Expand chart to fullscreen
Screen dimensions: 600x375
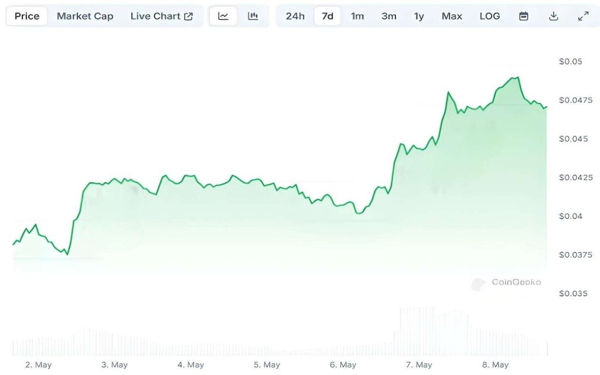click(x=584, y=16)
